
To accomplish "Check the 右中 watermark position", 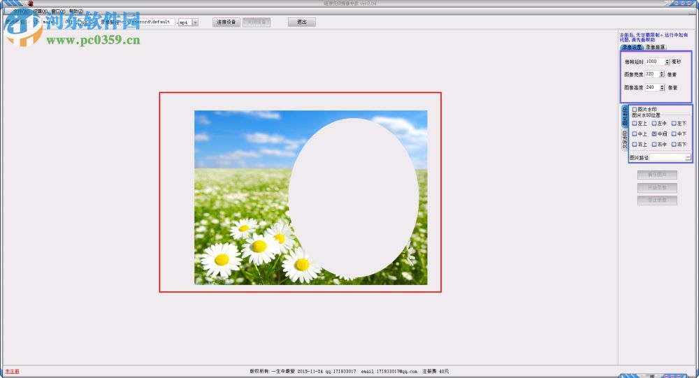I will pos(654,145).
